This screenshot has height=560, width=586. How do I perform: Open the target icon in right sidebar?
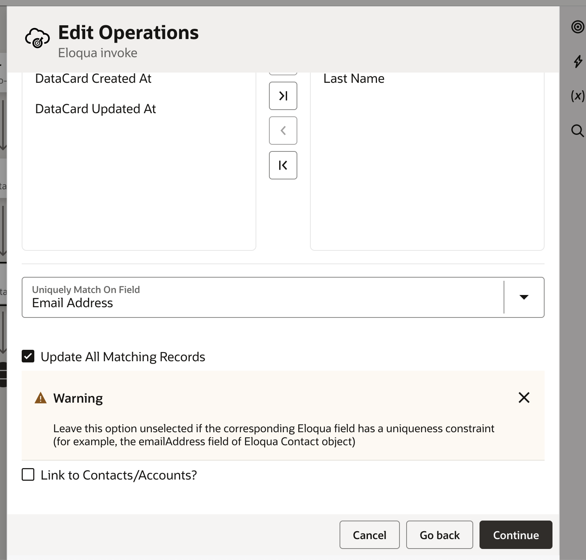(x=577, y=27)
